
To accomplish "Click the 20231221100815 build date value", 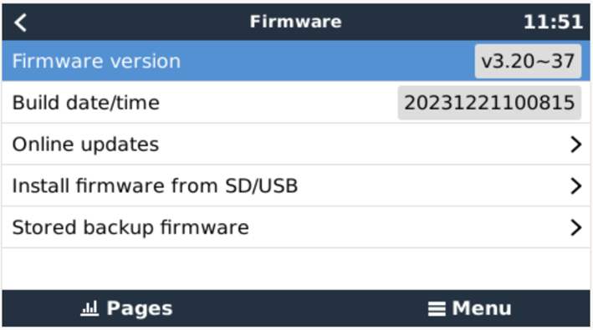I will pyautogui.click(x=489, y=103).
